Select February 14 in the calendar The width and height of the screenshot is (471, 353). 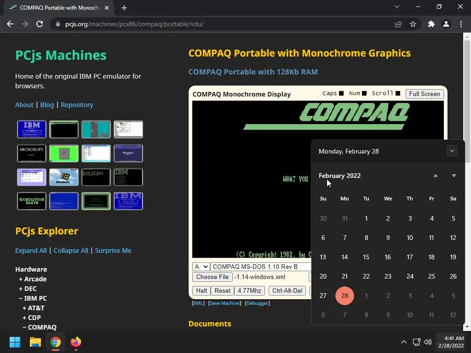point(345,257)
